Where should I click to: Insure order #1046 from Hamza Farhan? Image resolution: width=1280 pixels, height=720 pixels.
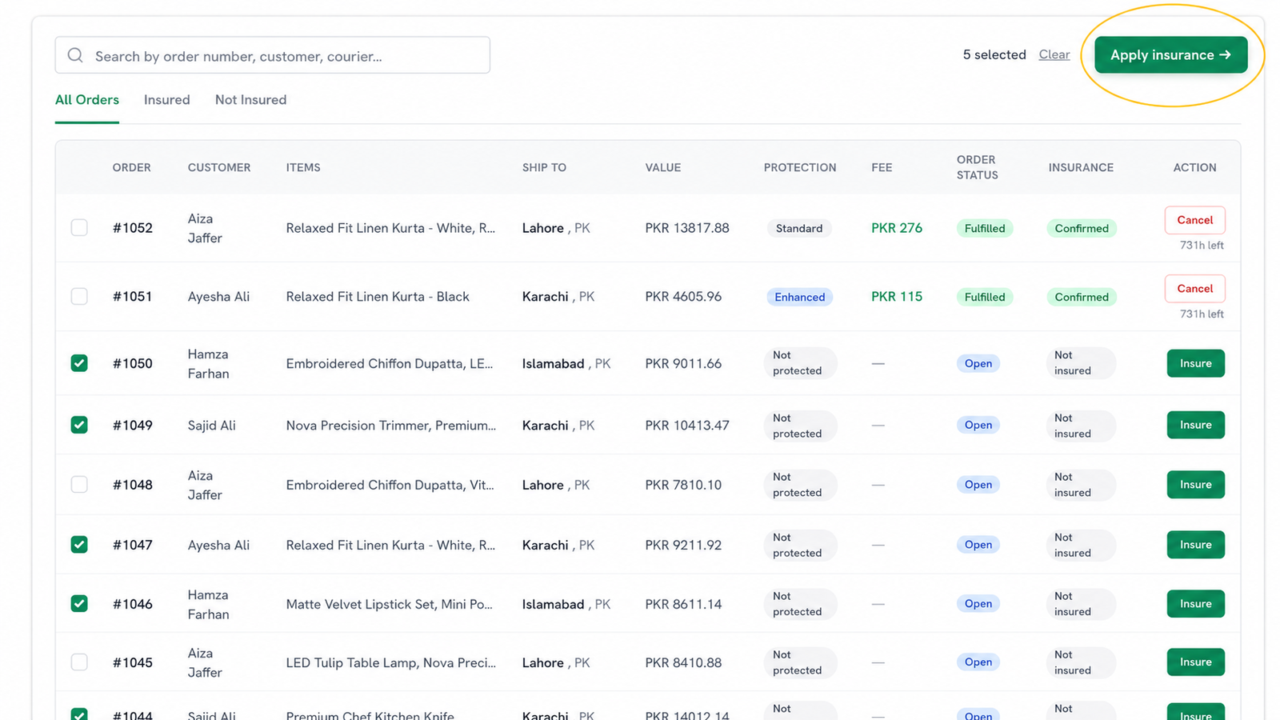[x=1195, y=604]
